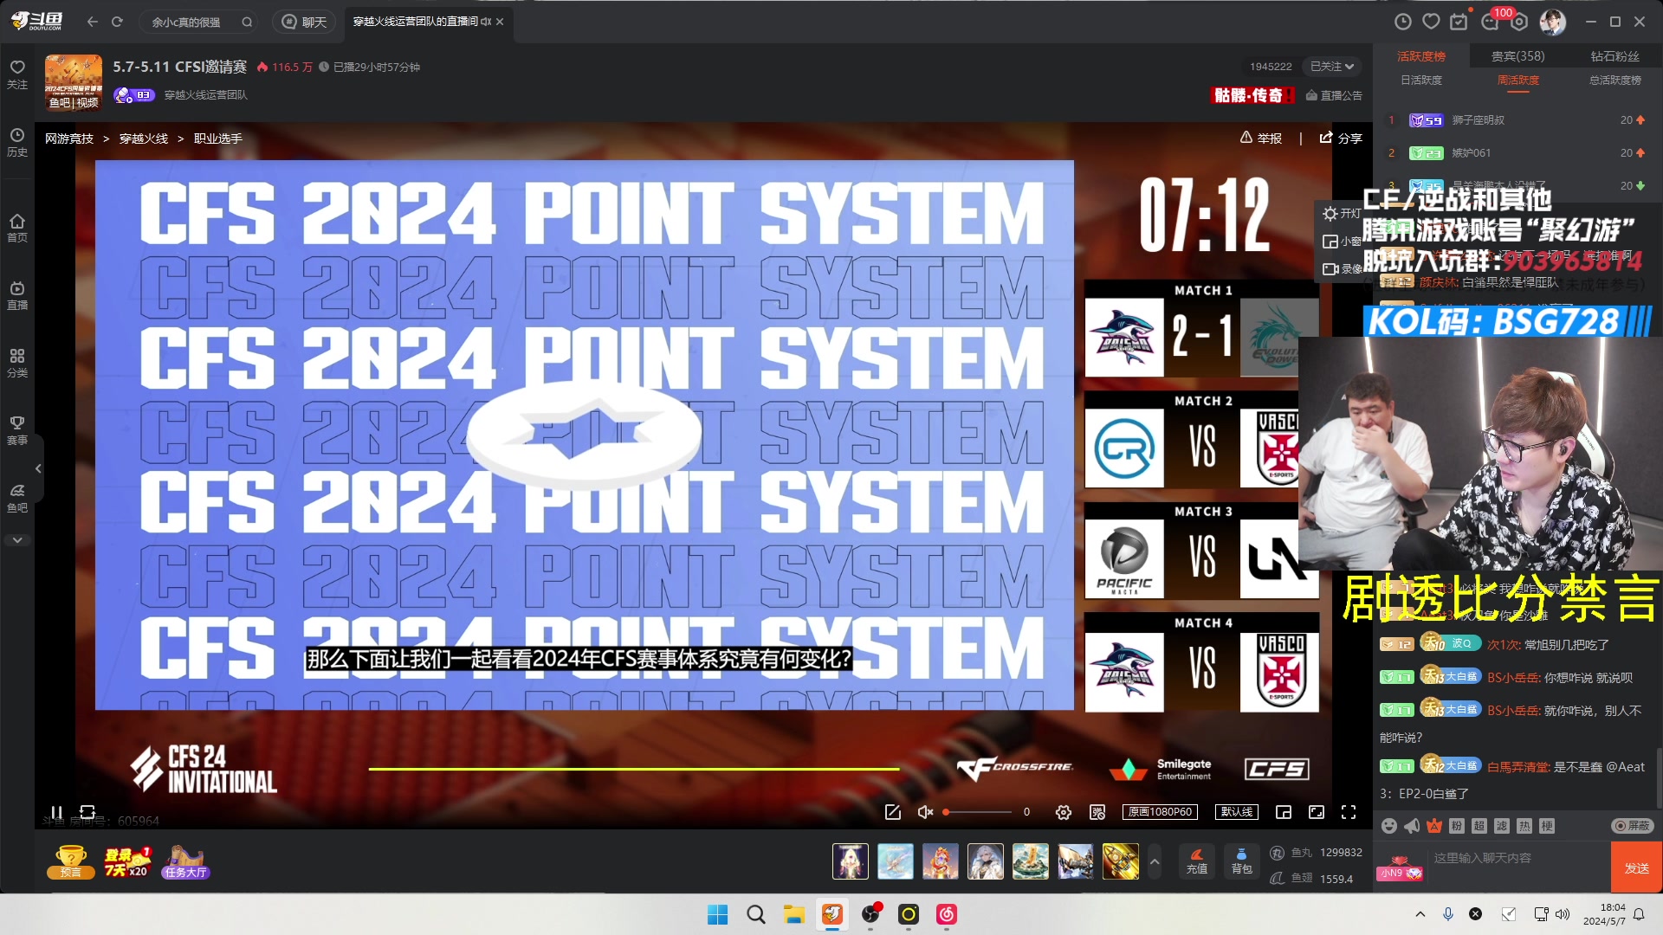Click 分享 share button
The height and width of the screenshot is (935, 1663).
tap(1341, 138)
